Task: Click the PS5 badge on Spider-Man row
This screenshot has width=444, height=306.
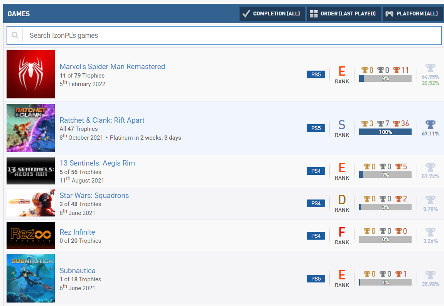Action: (316, 74)
